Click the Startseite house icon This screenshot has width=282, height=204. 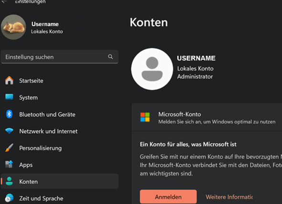coord(9,80)
